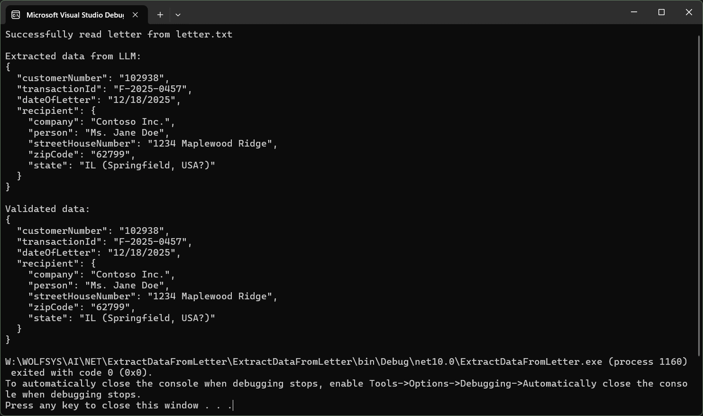
Task: Click the vertical scrollbar thumb
Action: pyautogui.click(x=700, y=194)
